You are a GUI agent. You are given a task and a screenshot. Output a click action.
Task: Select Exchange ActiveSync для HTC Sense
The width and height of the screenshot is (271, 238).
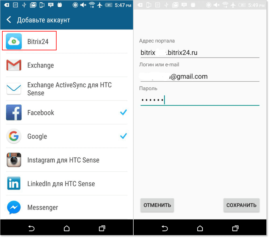(67, 89)
